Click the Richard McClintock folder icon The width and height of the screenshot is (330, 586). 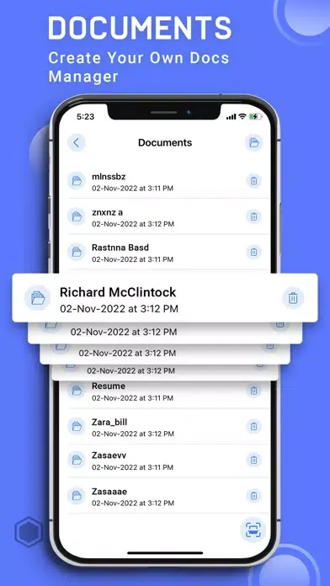pyautogui.click(x=37, y=298)
